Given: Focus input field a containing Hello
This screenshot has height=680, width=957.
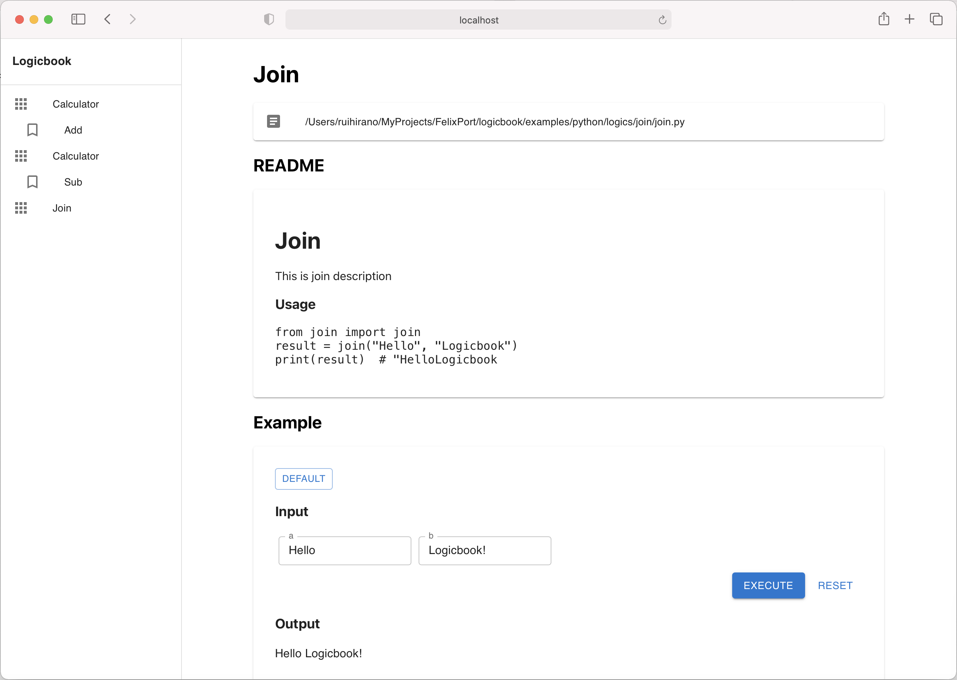Looking at the screenshot, I should (345, 550).
